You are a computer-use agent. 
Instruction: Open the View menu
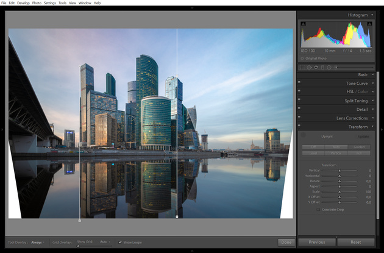pos(73,3)
